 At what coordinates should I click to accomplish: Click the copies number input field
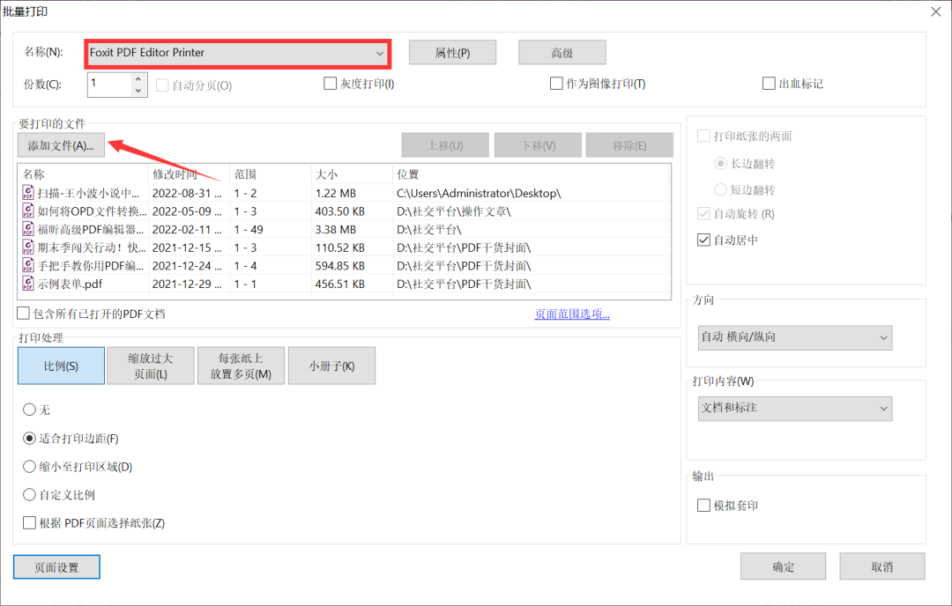coord(109,85)
